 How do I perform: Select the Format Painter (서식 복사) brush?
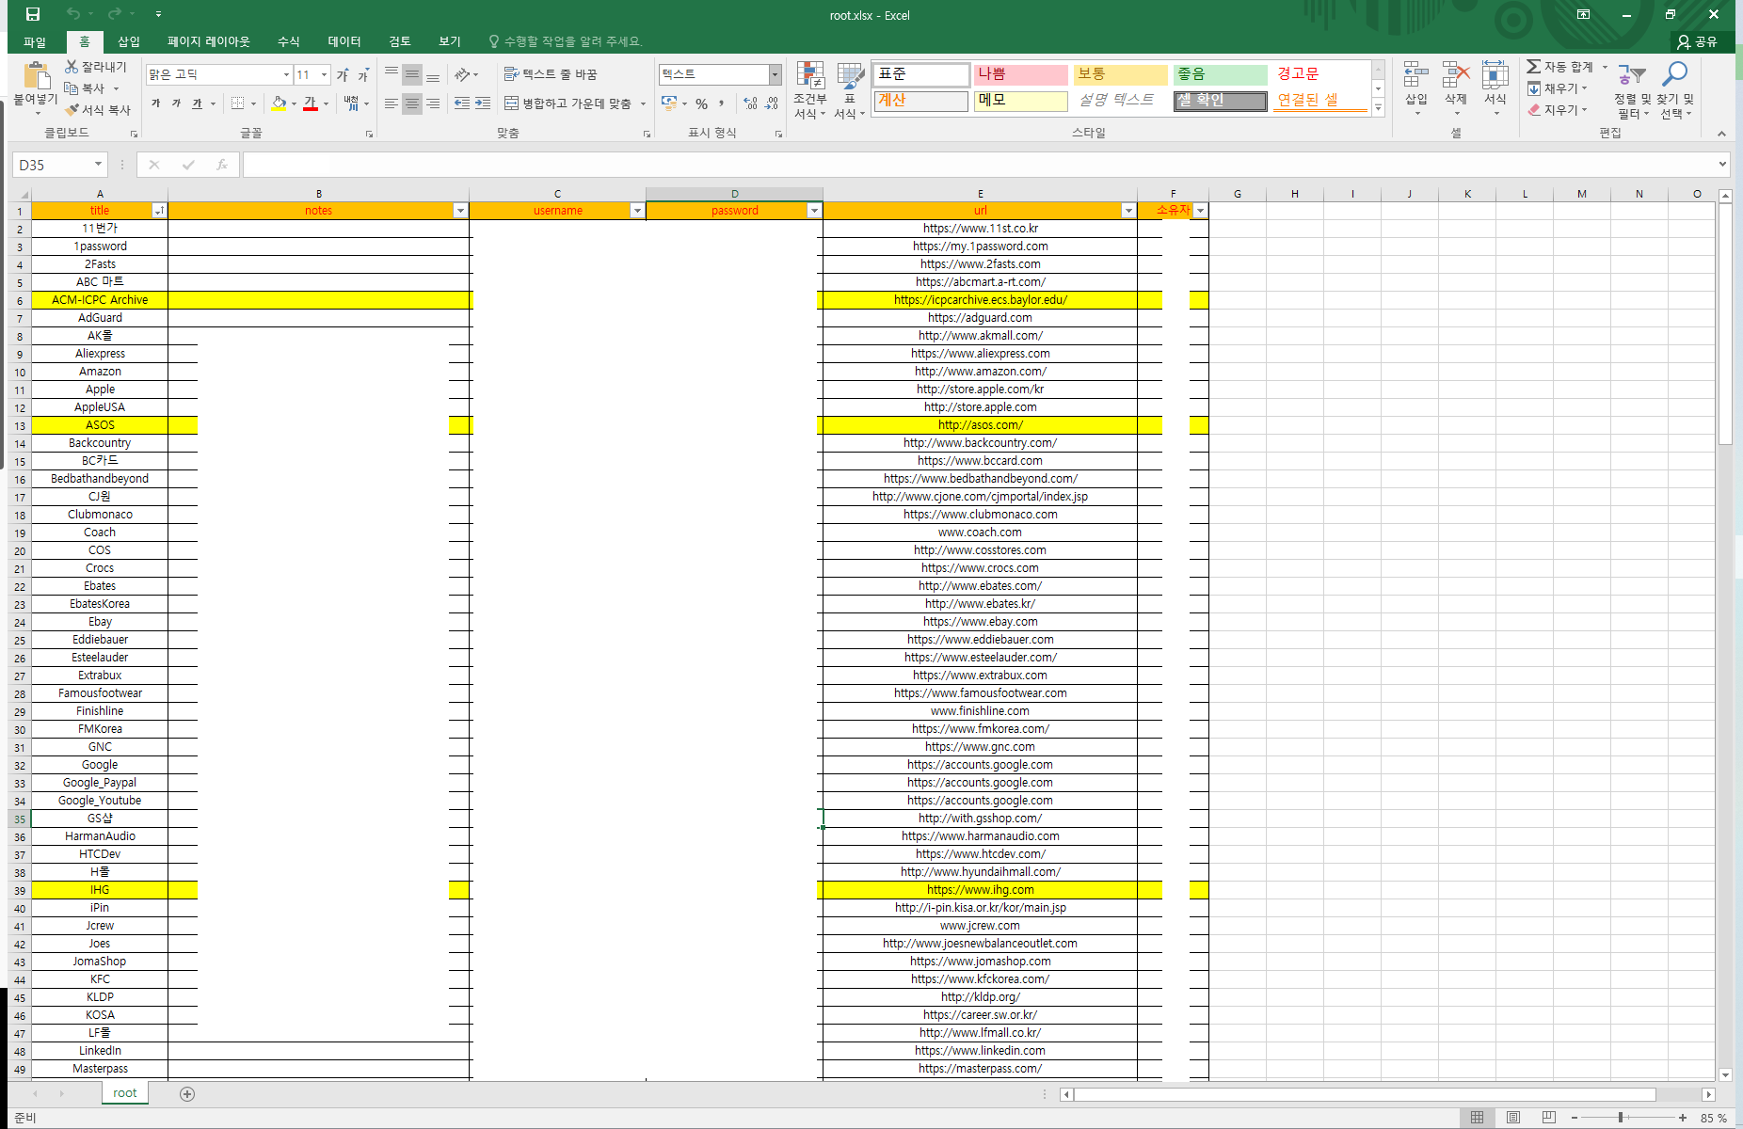[x=72, y=110]
